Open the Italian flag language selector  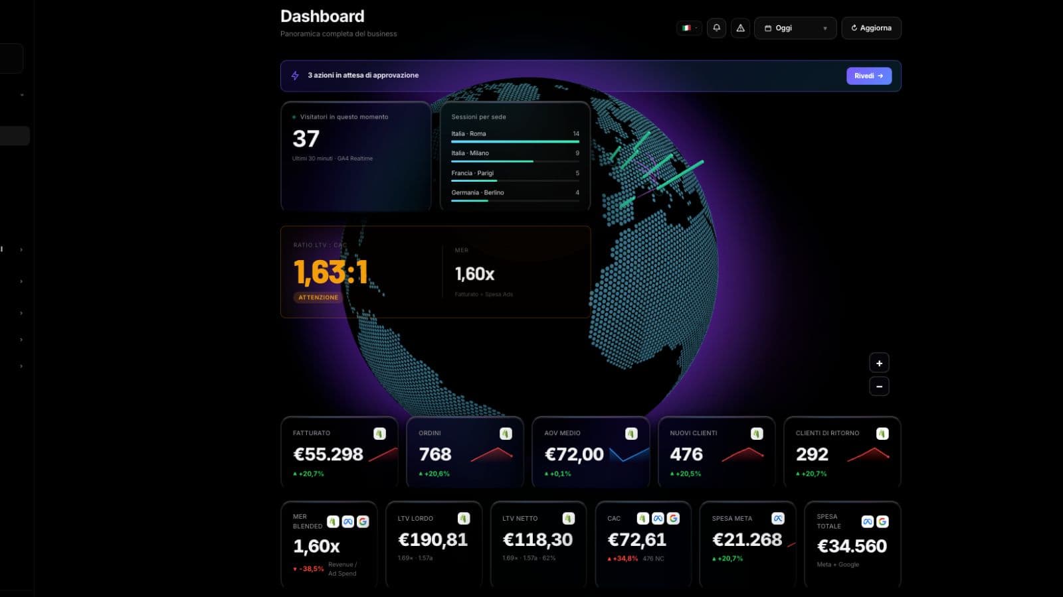click(x=689, y=28)
